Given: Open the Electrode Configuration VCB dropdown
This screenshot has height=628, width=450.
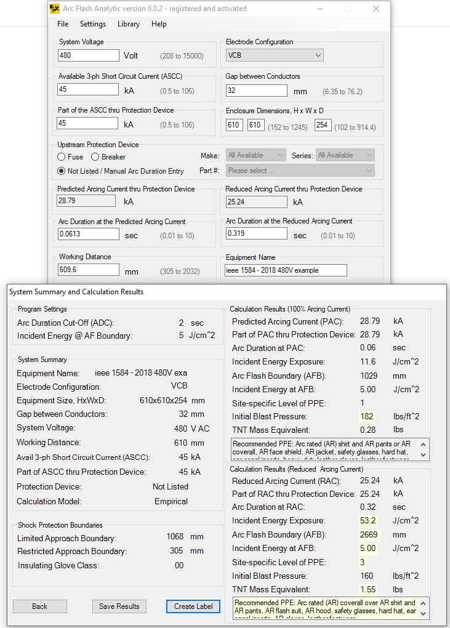Looking at the screenshot, I should (274, 55).
